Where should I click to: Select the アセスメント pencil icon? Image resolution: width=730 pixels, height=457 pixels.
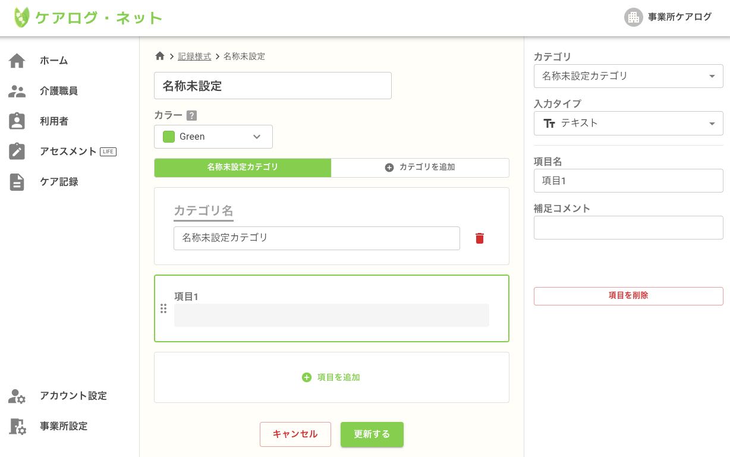click(17, 152)
